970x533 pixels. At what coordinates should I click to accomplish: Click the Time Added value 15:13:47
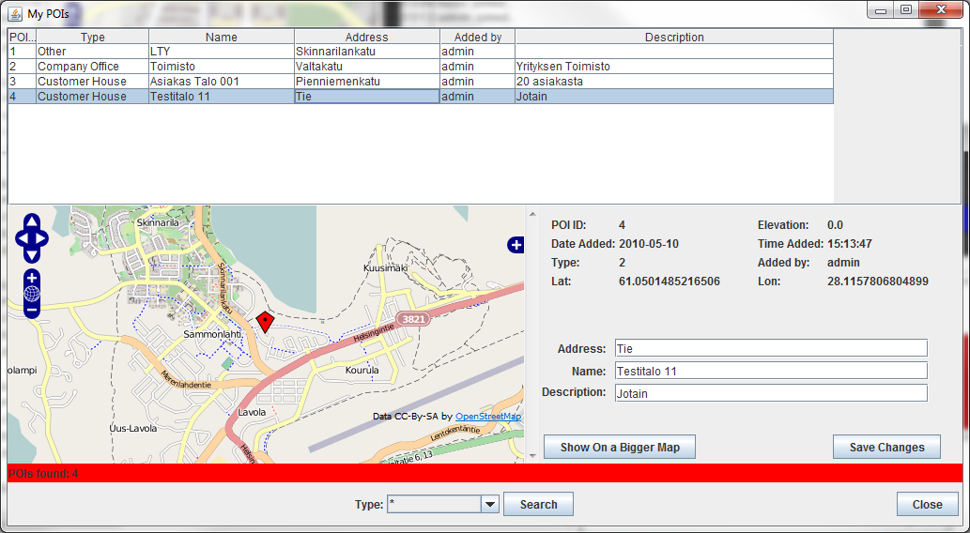coord(850,244)
